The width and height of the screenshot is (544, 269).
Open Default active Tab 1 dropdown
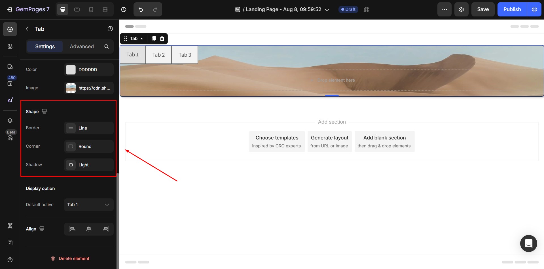[88, 205]
